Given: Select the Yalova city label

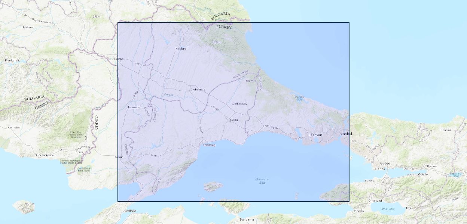Looking at the screenshot, I should [369, 181].
